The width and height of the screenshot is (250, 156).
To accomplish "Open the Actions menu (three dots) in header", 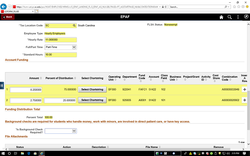I will point(238,17).
